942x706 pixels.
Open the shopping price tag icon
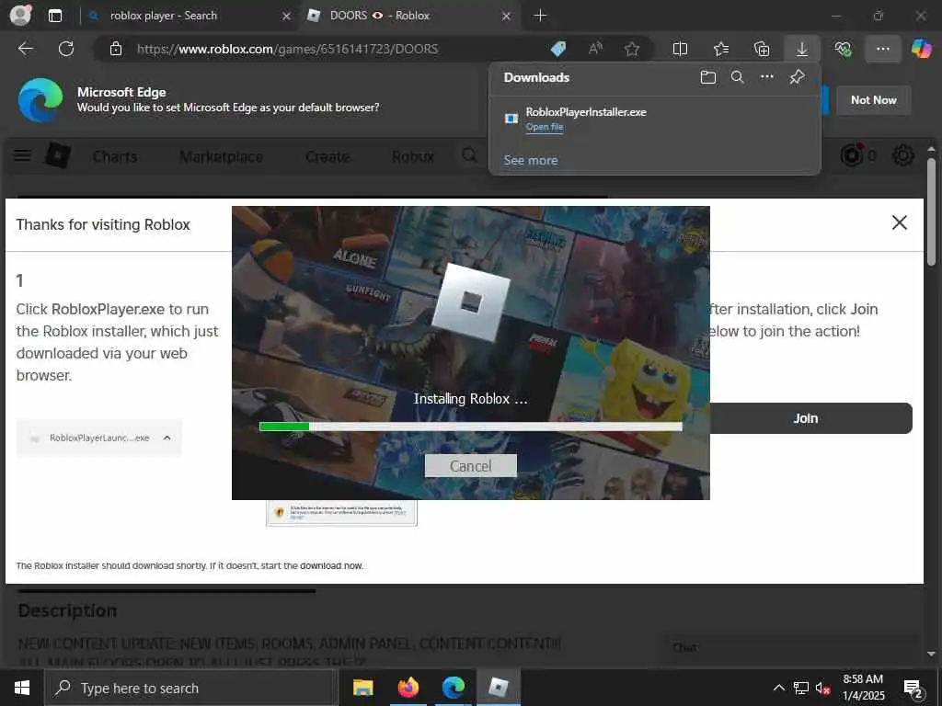tap(558, 49)
